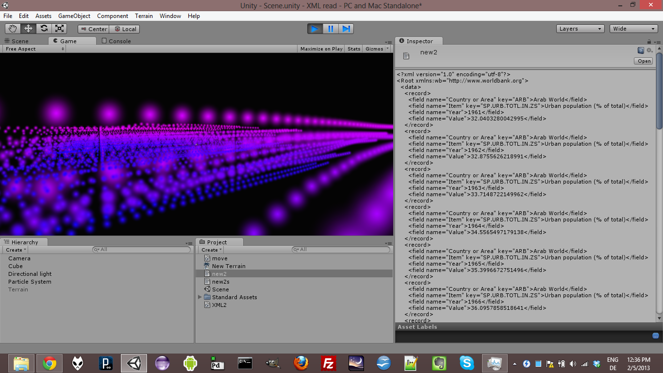Click the Pause button in the toolbar
The height and width of the screenshot is (373, 663).
[x=330, y=29]
